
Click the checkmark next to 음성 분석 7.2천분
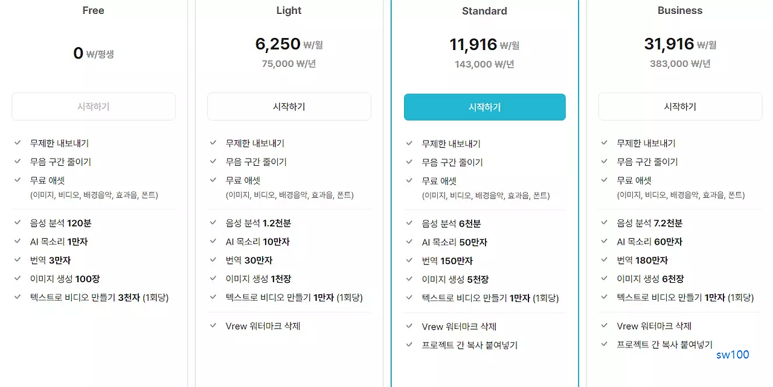pos(604,223)
